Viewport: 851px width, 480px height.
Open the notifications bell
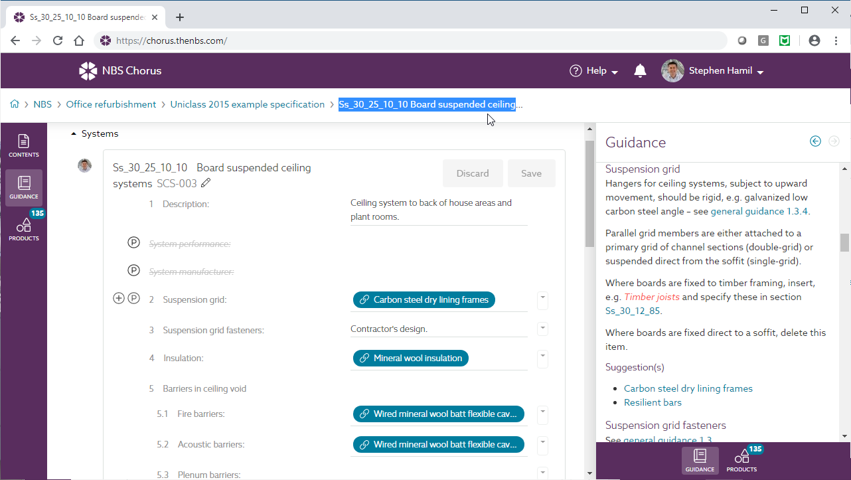tap(640, 70)
